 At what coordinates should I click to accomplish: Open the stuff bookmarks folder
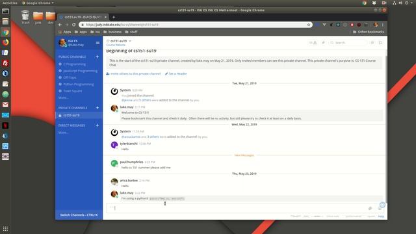tap(131, 32)
